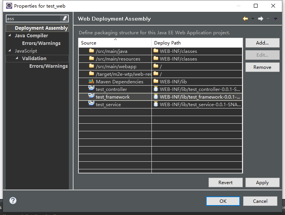Image resolution: width=285 pixels, height=215 pixels.
Task: Click the Add... button
Action: pos(262,43)
